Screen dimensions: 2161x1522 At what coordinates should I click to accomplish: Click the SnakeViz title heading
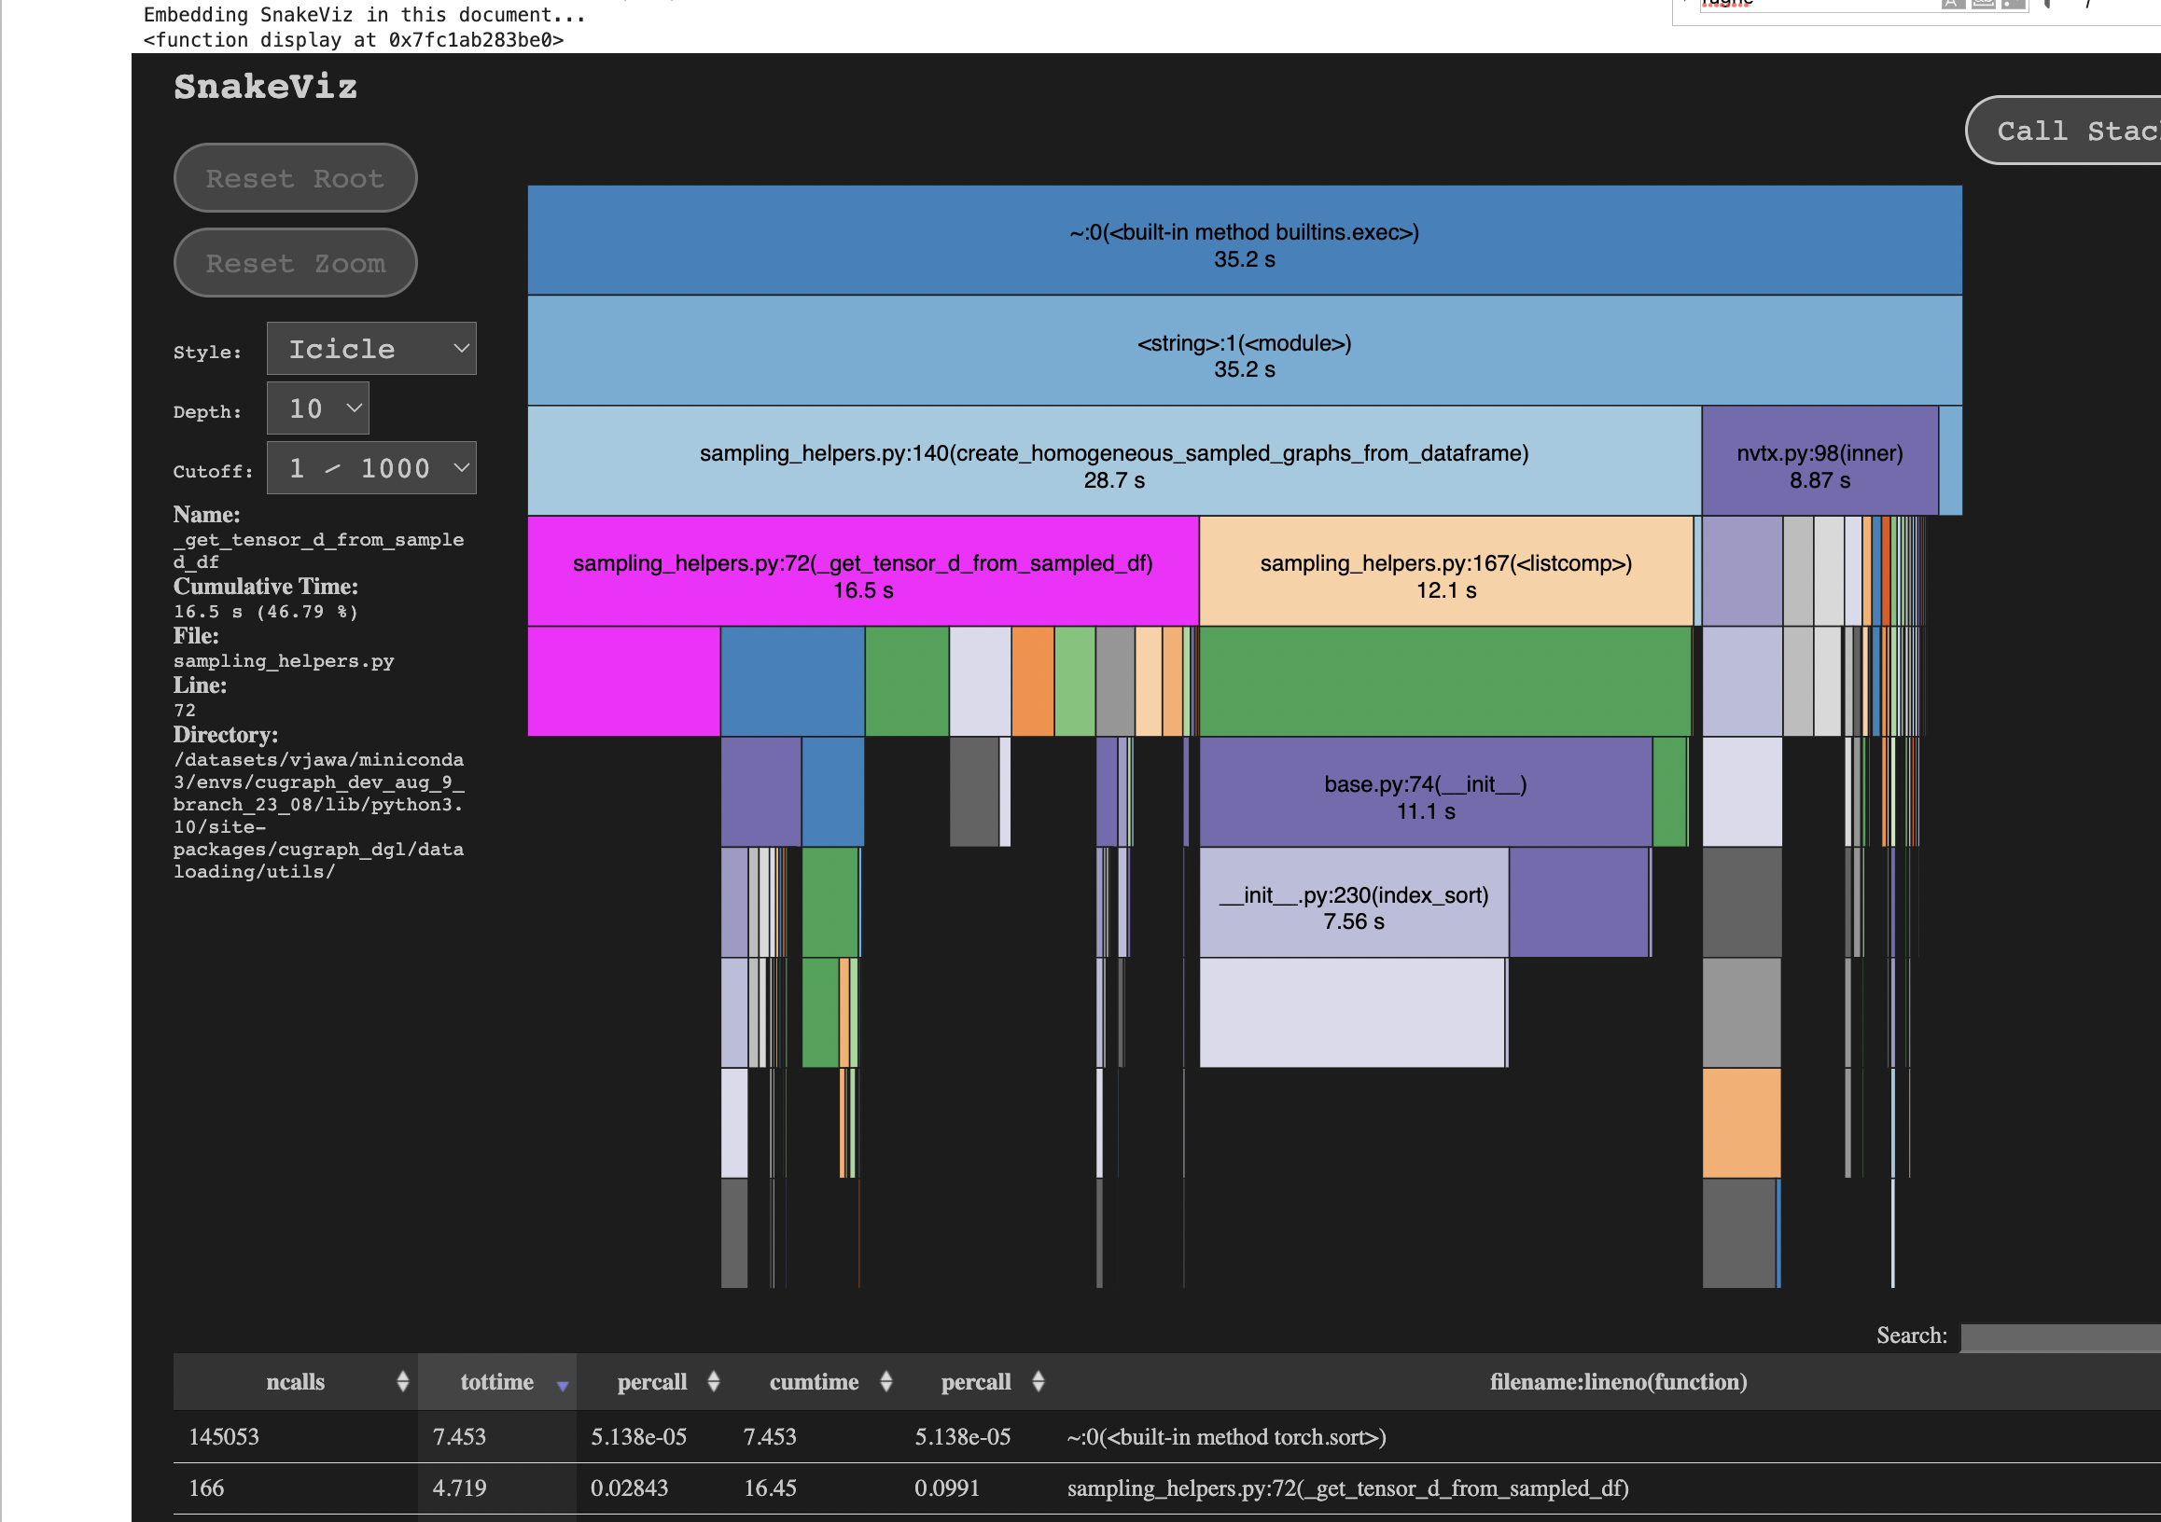pyautogui.click(x=265, y=87)
